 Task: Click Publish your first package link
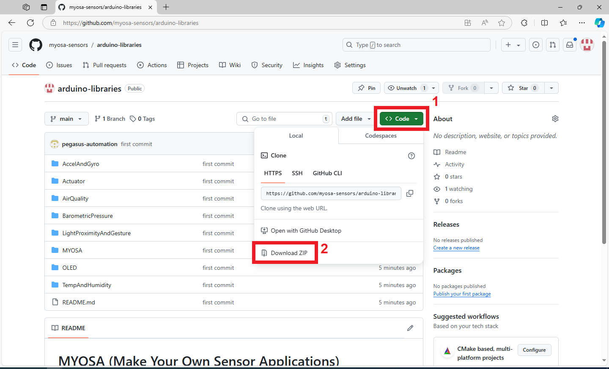pyautogui.click(x=462, y=294)
